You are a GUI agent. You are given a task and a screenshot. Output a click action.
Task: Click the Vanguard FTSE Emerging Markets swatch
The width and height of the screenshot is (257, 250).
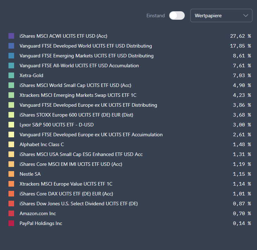[11, 56]
